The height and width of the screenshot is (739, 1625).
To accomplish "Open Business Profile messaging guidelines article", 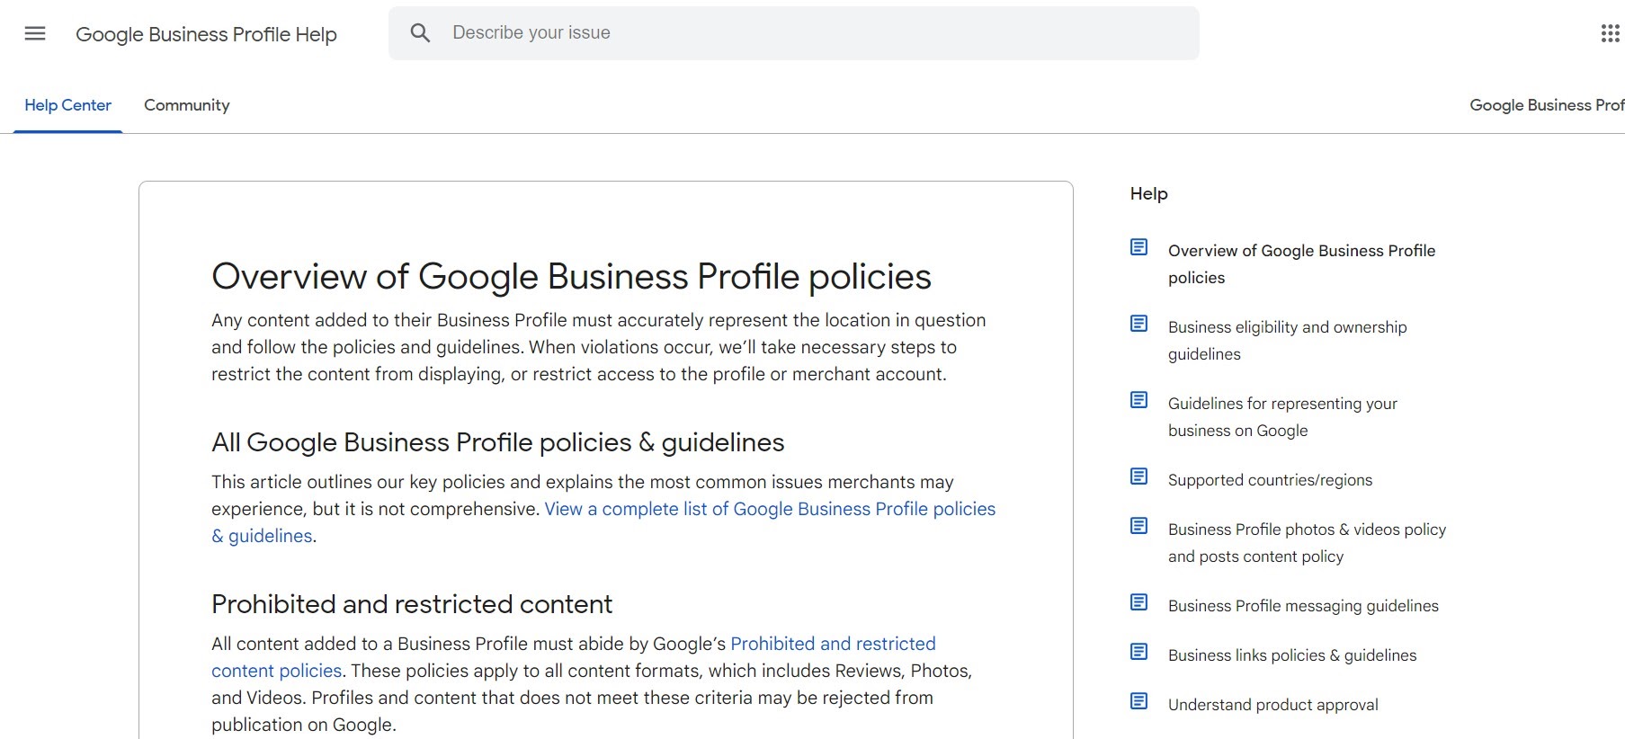I will (x=1303, y=606).
